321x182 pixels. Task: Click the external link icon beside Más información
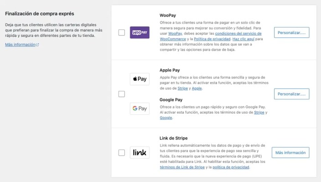click(37, 45)
